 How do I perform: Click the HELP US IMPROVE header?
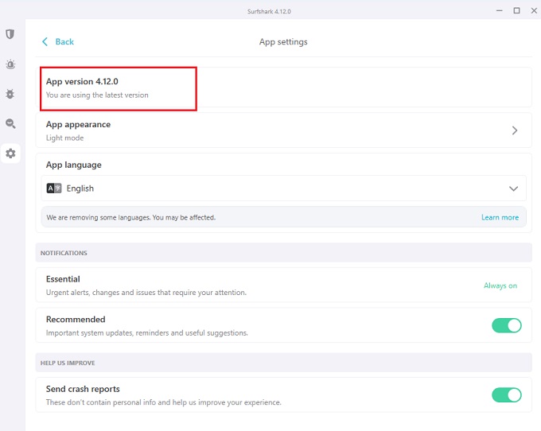[68, 363]
